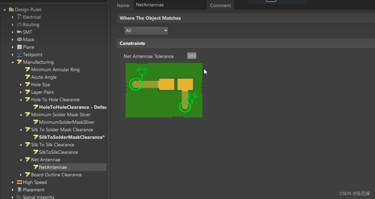375x199 pixels.
Task: Expand the Mask rules category
Action: (12, 39)
